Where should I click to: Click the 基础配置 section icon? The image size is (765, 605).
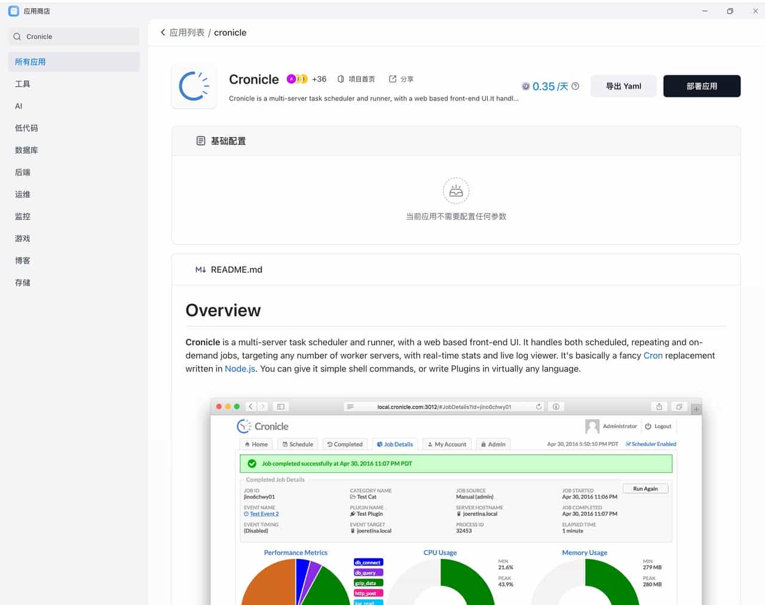tap(201, 141)
